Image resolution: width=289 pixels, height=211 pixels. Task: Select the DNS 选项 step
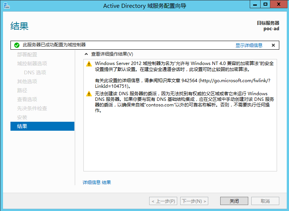pyautogui.click(x=35, y=72)
